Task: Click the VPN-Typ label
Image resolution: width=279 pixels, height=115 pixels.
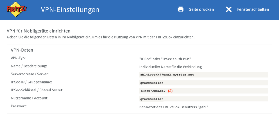Action: point(19,58)
